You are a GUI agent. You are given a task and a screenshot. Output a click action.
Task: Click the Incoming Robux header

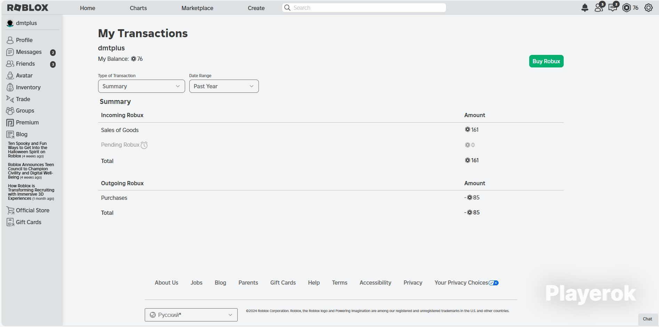(x=122, y=115)
